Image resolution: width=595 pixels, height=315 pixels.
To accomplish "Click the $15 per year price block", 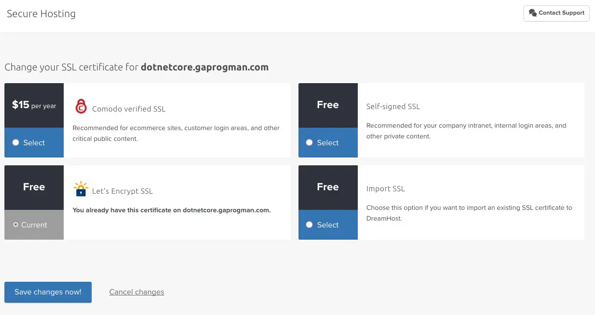I will pyautogui.click(x=34, y=105).
